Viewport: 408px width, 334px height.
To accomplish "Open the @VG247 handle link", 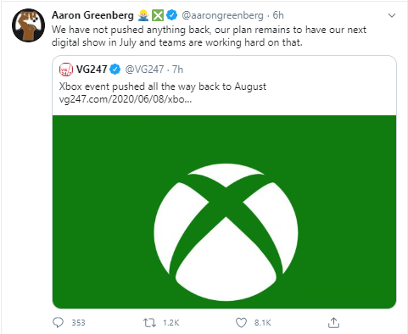I will (x=144, y=70).
